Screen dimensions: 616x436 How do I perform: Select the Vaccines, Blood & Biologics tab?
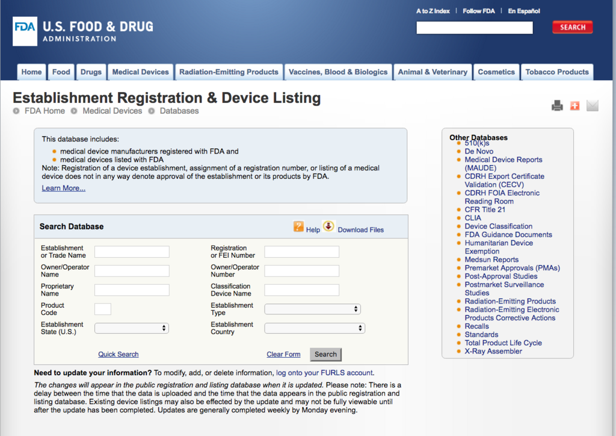click(x=338, y=72)
